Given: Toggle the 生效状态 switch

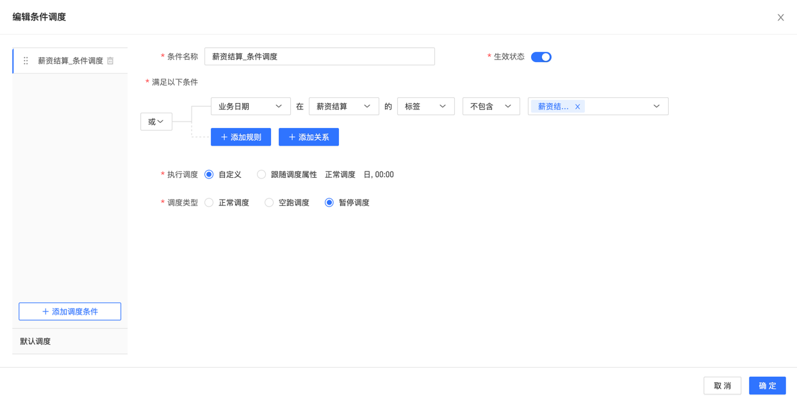Looking at the screenshot, I should [x=541, y=57].
